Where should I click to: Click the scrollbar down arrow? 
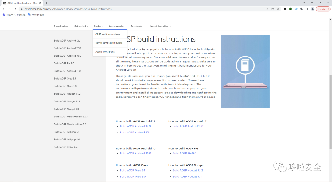pyautogui.click(x=330, y=180)
